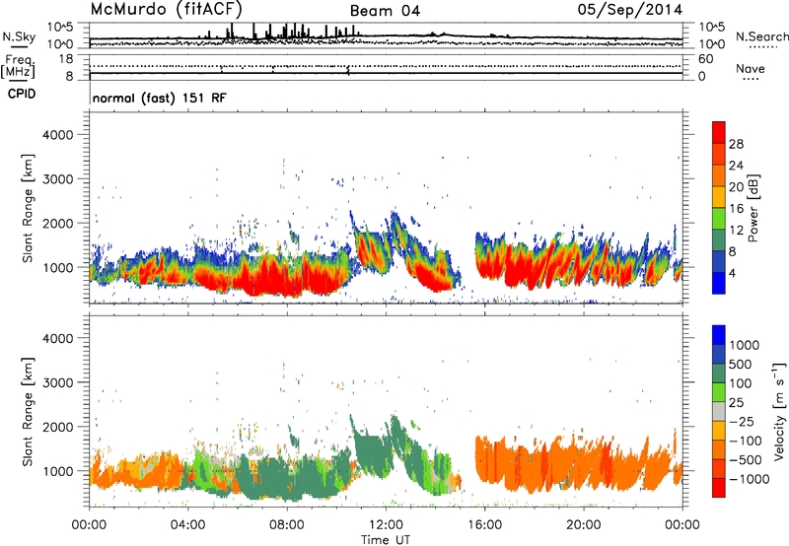Click the dark blue bottom segment of Power colorbar

(719, 283)
